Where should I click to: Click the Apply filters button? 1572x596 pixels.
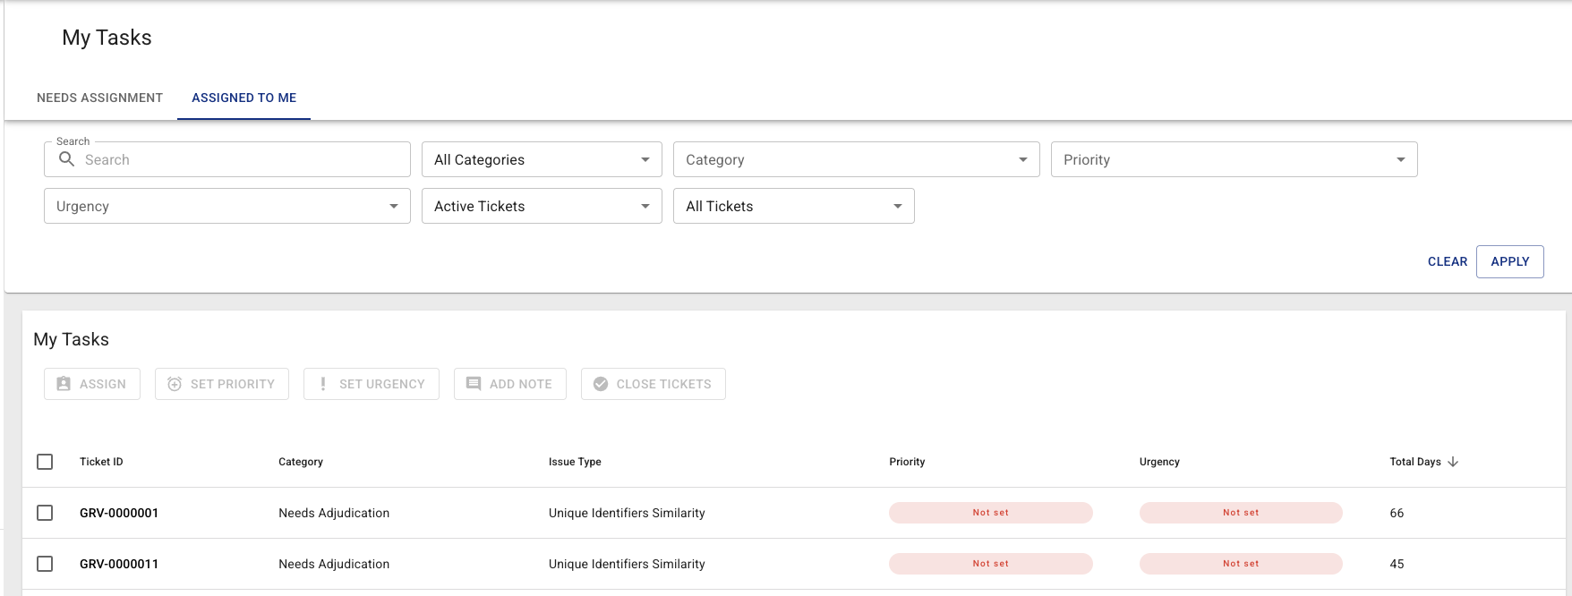click(1510, 261)
